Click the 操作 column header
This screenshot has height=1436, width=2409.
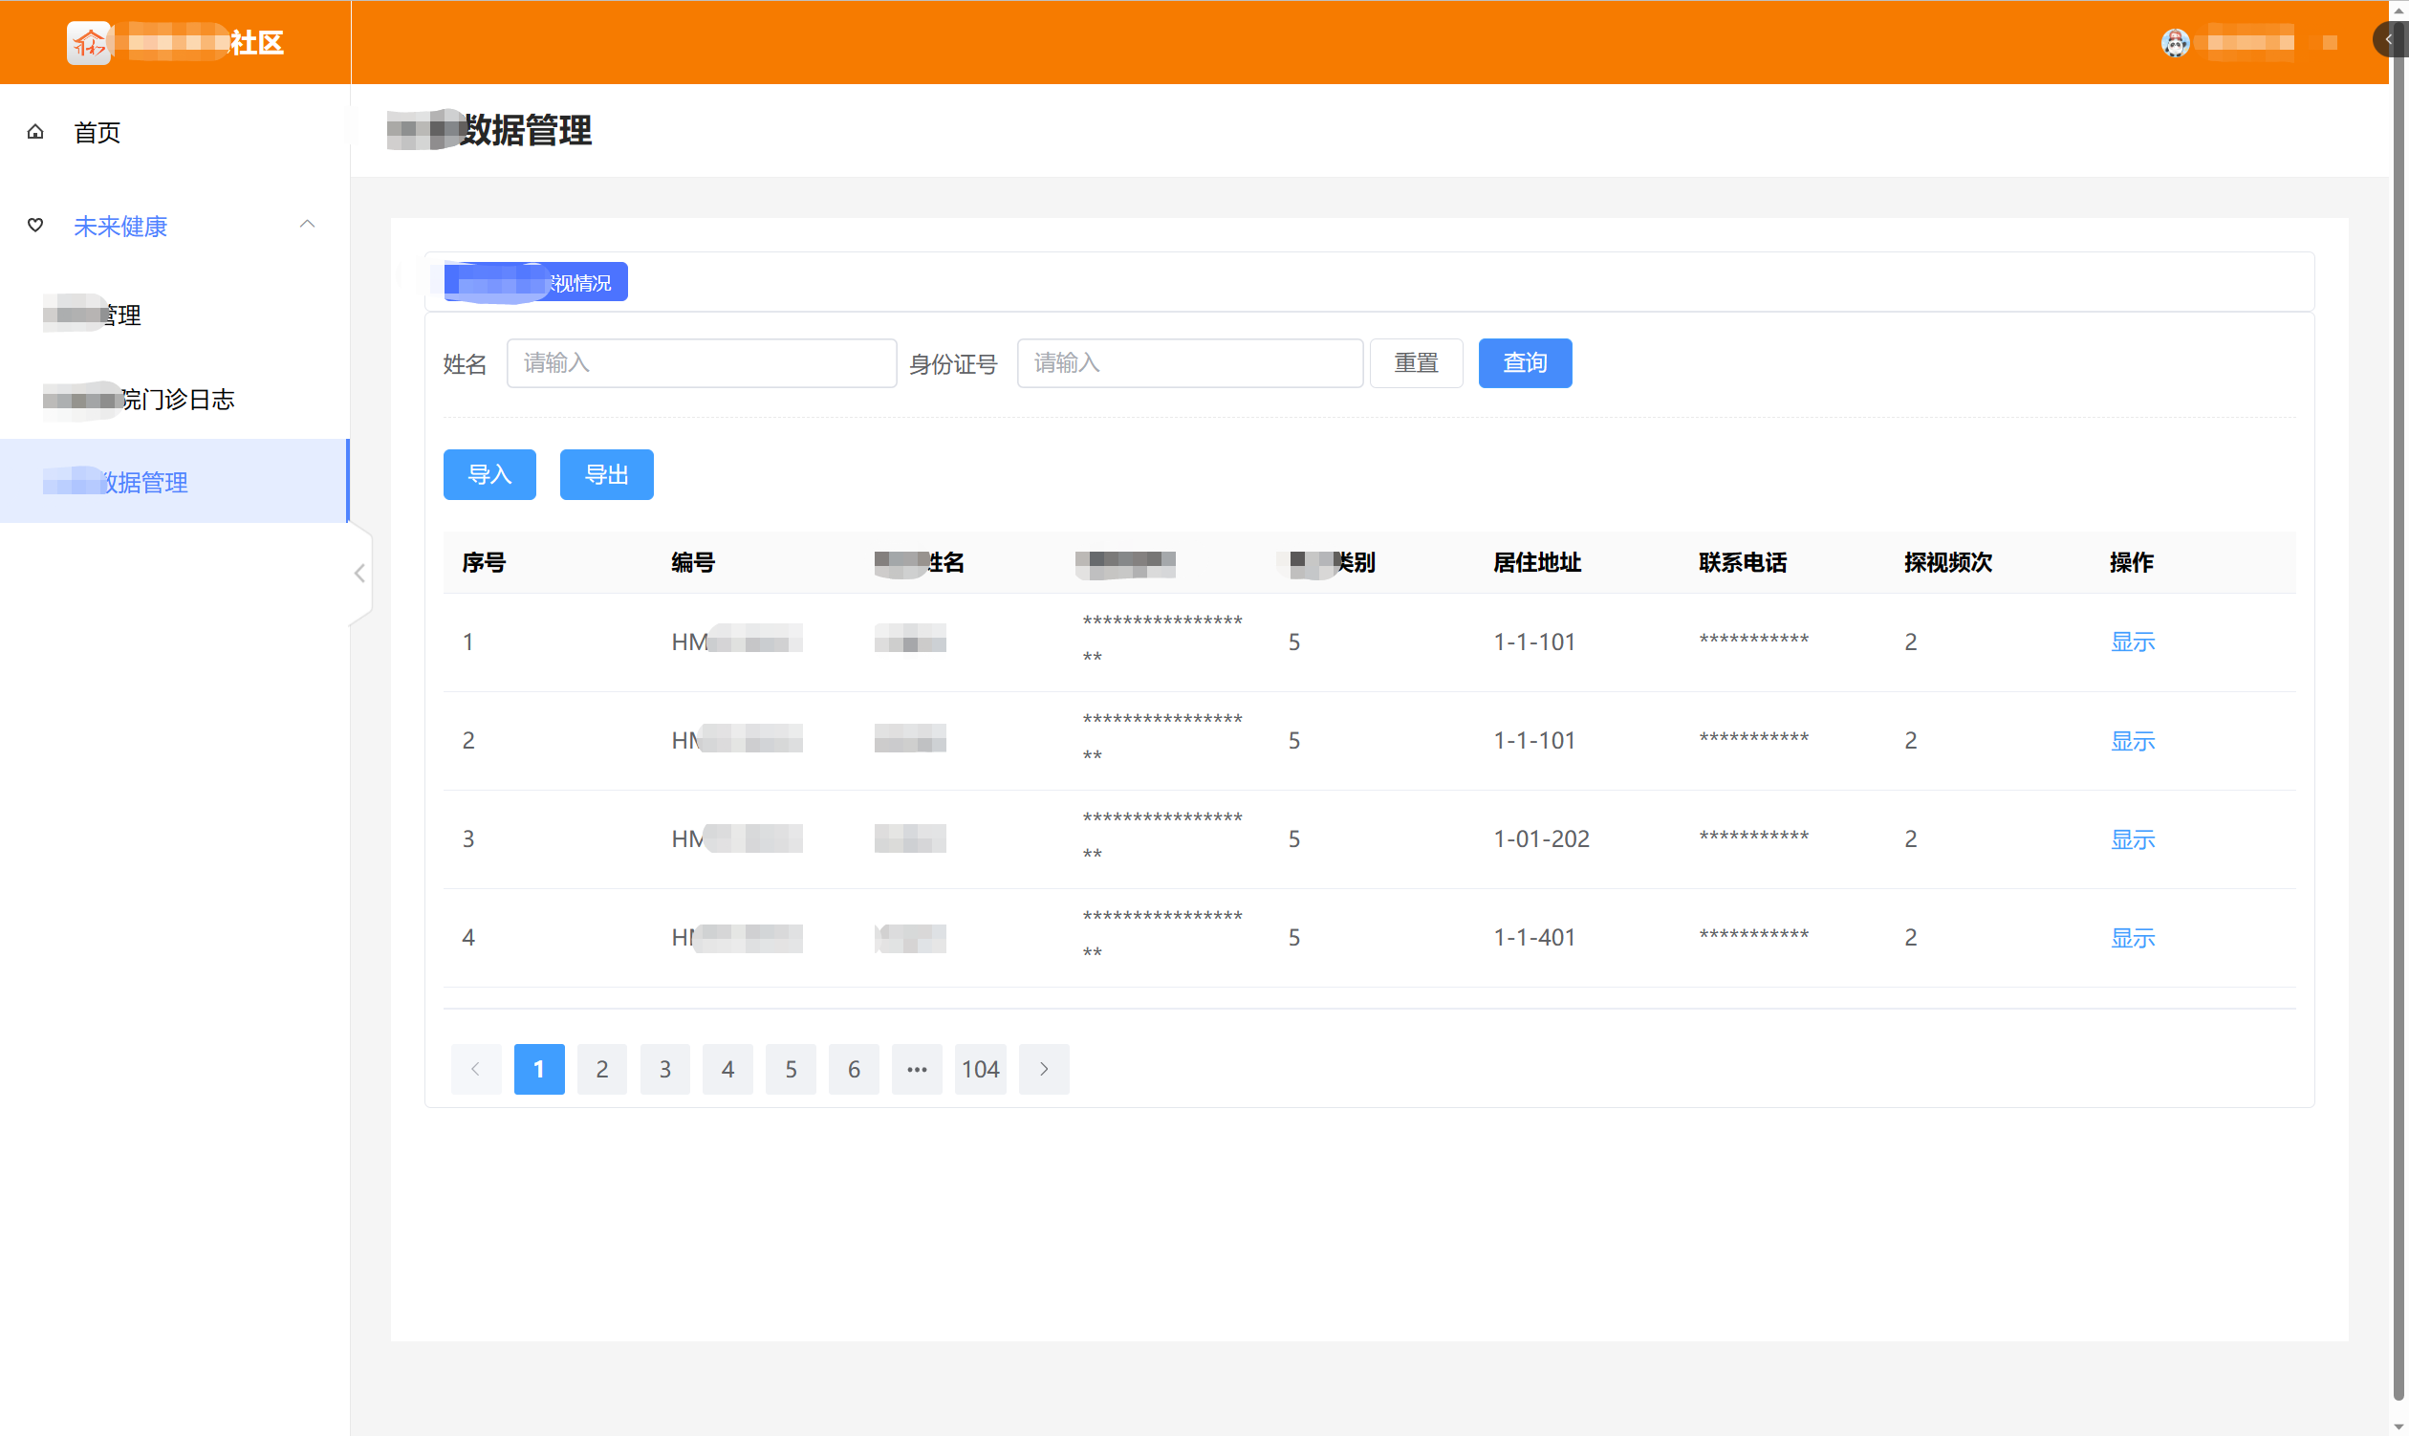coord(2132,562)
